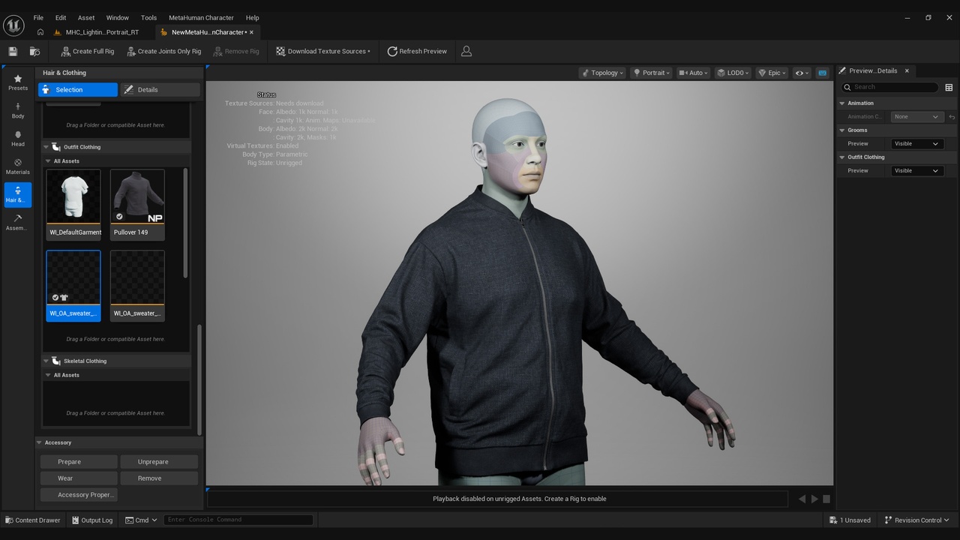The height and width of the screenshot is (540, 960).
Task: Click the stop playback square
Action: tap(826, 499)
